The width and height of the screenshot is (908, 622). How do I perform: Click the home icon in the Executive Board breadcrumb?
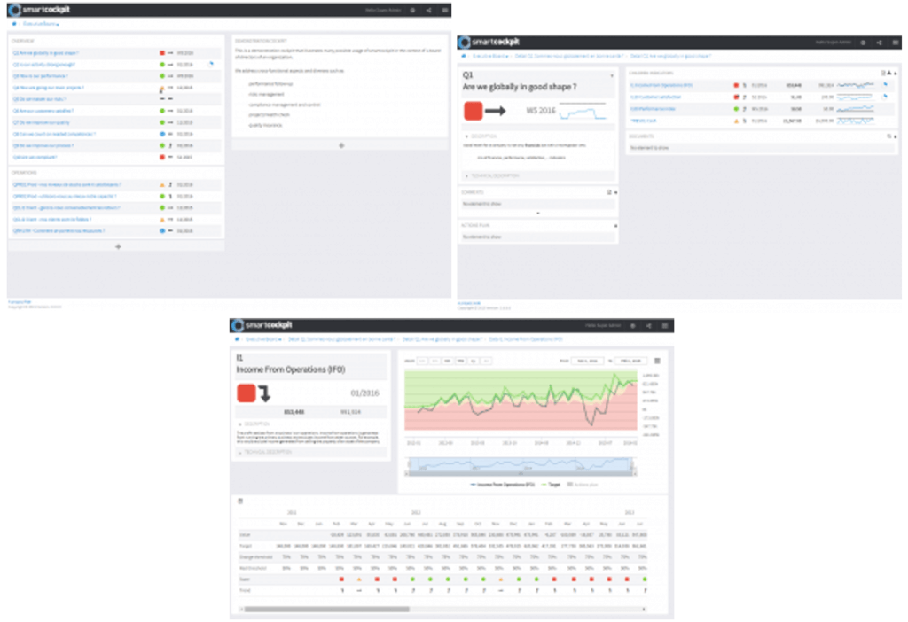(14, 24)
